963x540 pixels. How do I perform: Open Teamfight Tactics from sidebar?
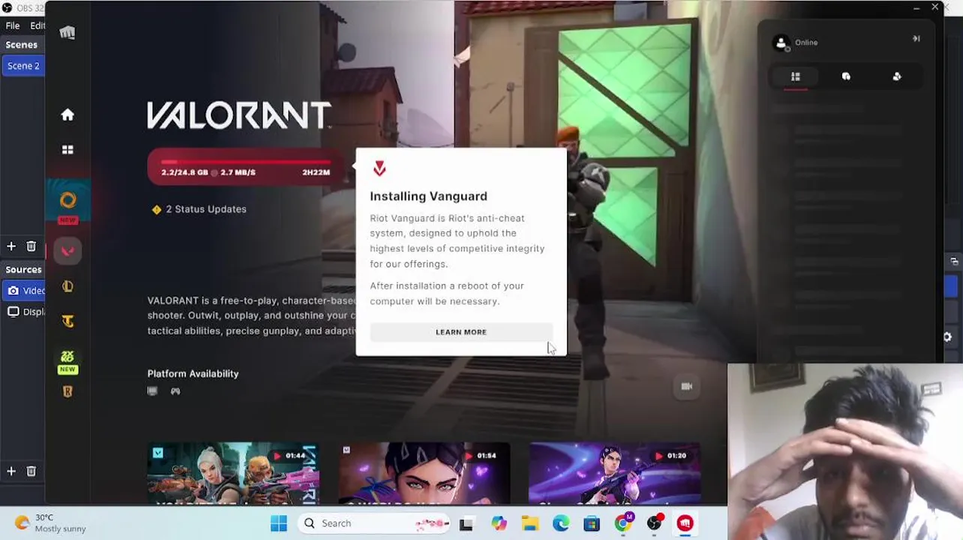(67, 322)
